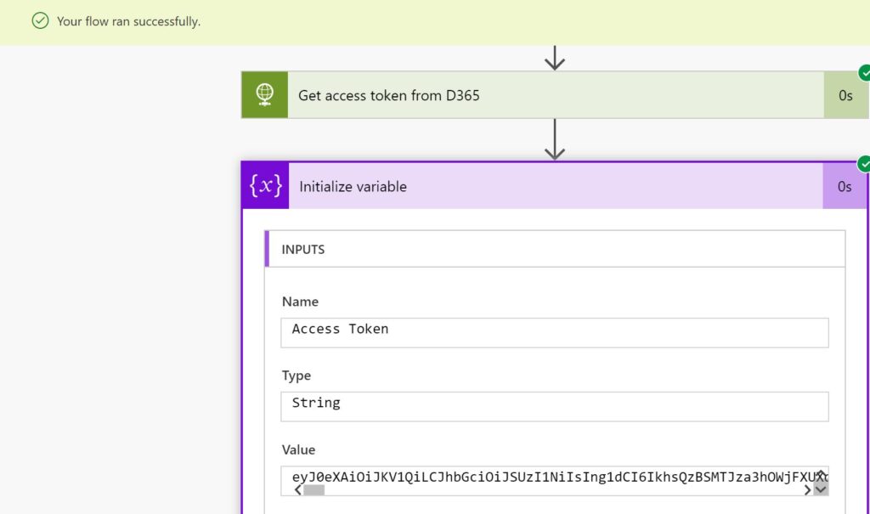Viewport: 870px width, 514px height.
Task: Click the INPUTS section header
Action: click(x=555, y=249)
